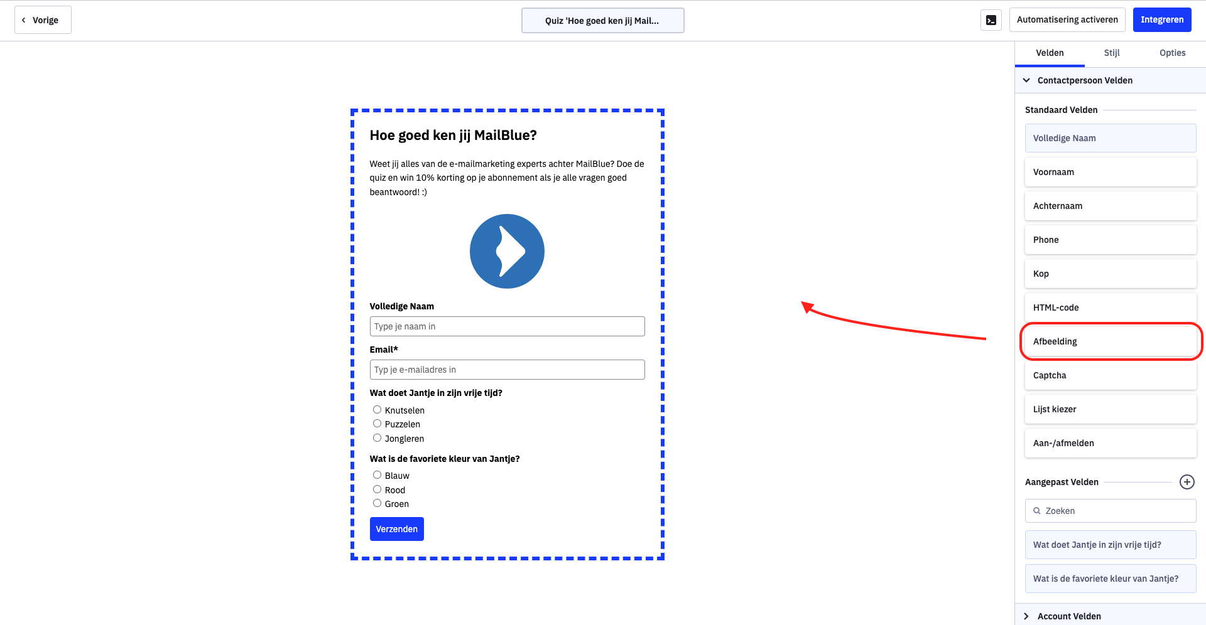Go back with the Vorige button

43,20
